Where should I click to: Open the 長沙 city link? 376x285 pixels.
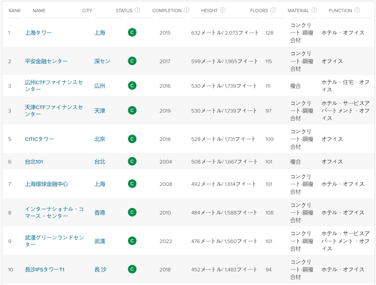(x=101, y=270)
